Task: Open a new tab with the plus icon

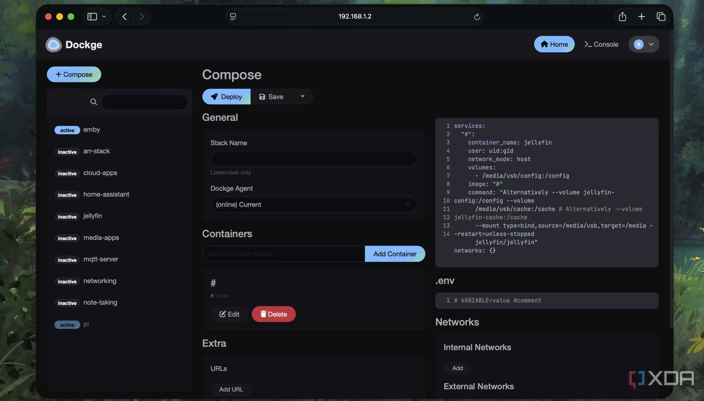Action: [641, 16]
